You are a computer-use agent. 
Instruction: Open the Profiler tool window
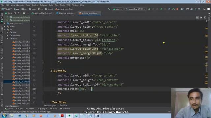30,109
